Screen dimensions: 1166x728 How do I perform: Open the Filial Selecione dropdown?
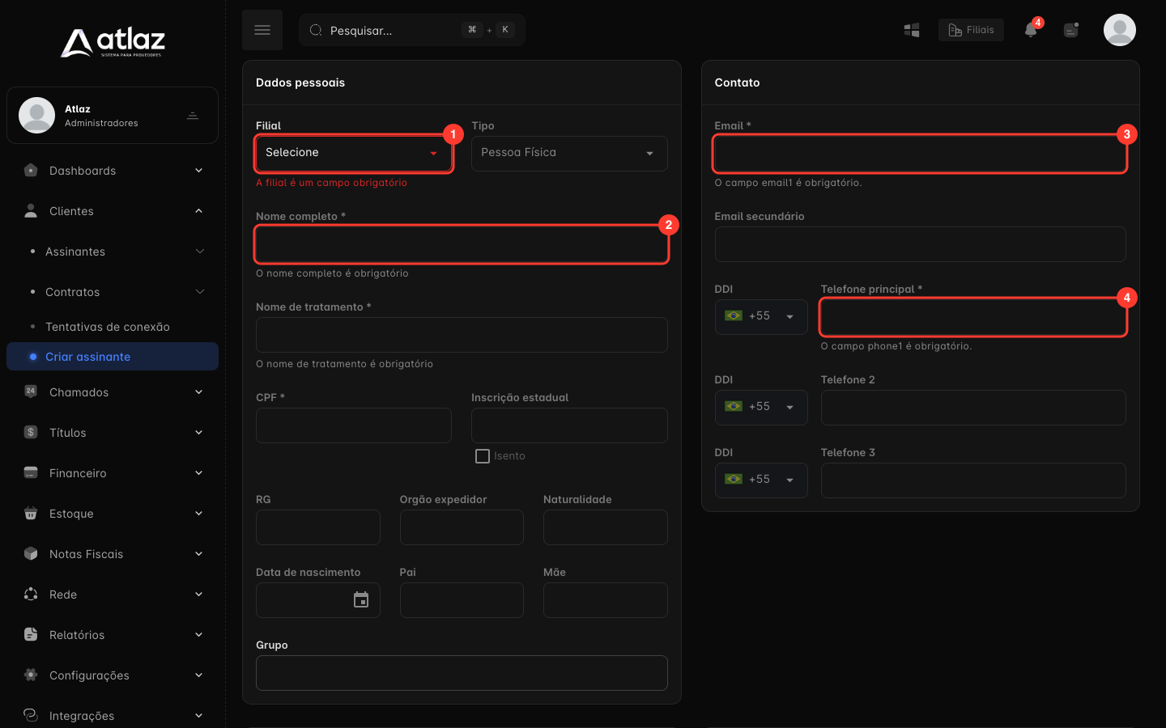pyautogui.click(x=354, y=153)
